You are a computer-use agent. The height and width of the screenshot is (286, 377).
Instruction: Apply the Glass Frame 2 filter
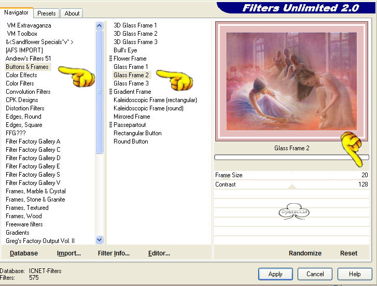[x=275, y=274]
